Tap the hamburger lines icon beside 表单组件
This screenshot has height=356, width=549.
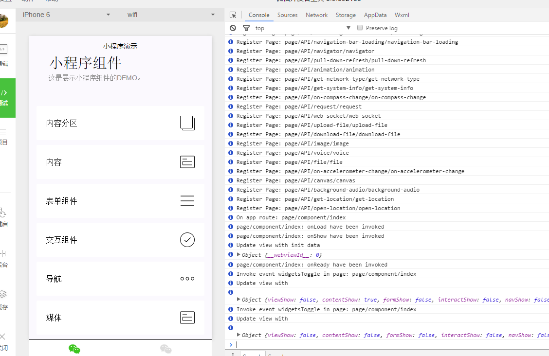[x=187, y=201]
